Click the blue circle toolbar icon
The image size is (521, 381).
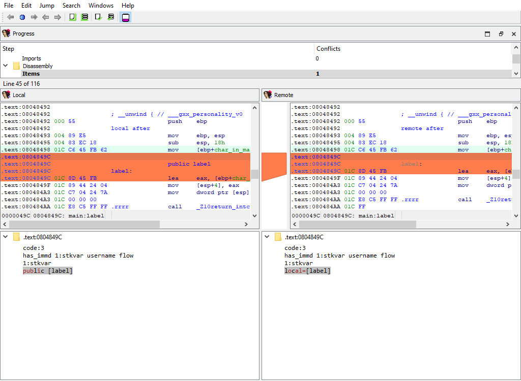coord(22,17)
